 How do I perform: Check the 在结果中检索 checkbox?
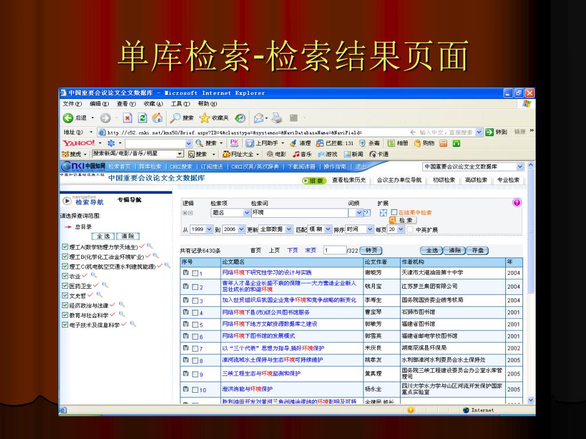pos(394,212)
